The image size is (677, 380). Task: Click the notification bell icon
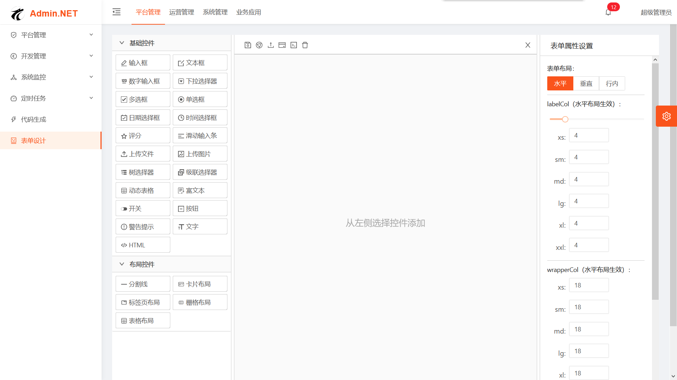(608, 12)
